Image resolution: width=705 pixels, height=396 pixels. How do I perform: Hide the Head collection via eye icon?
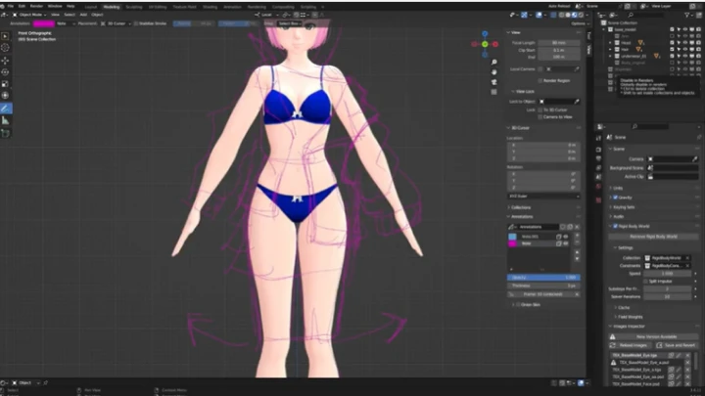pos(684,43)
